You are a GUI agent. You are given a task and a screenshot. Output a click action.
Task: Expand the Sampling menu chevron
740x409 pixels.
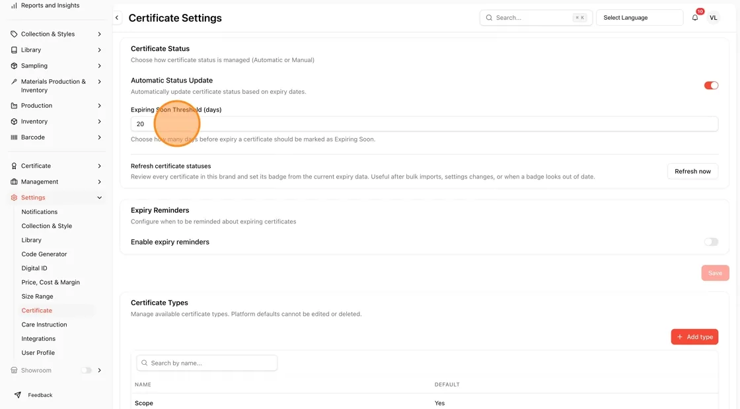click(100, 66)
